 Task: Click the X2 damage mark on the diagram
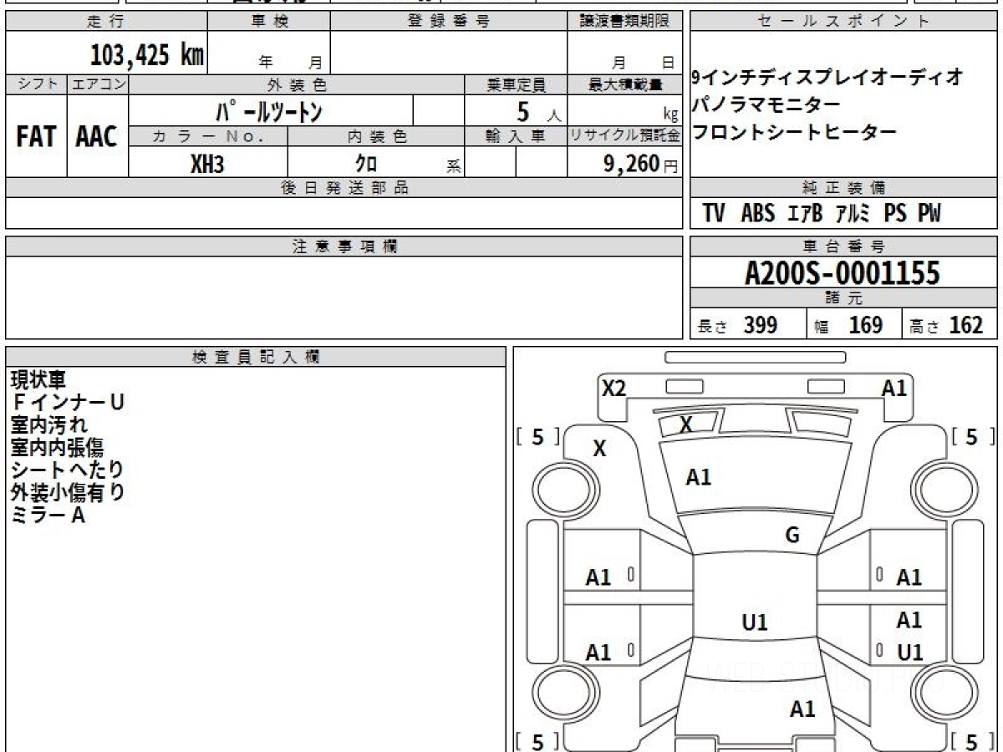pyautogui.click(x=614, y=389)
